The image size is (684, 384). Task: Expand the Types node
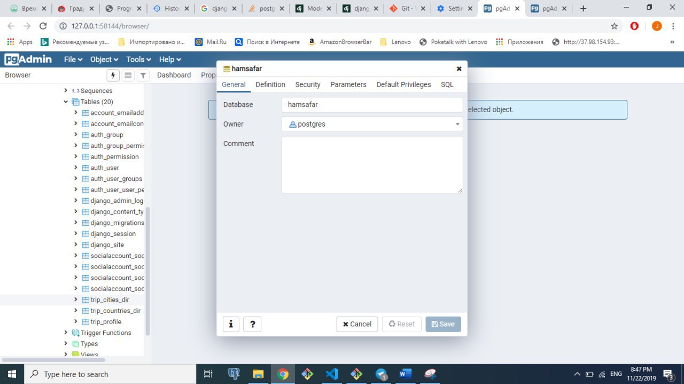tap(66, 344)
